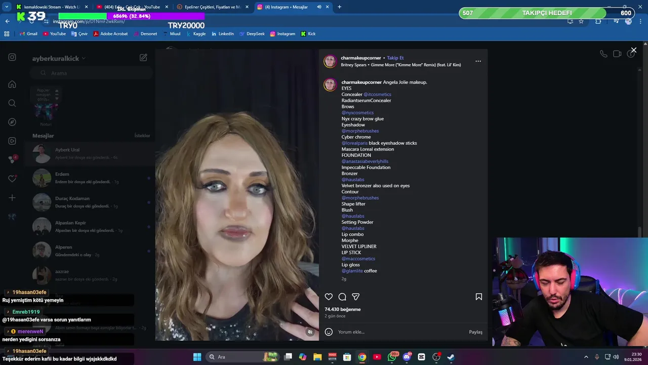Start voice call with phone icon
This screenshot has height=365, width=648.
point(603,54)
